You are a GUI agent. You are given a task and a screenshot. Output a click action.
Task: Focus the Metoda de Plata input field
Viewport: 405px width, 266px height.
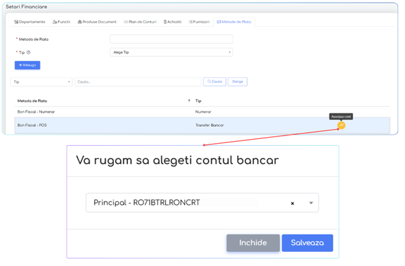(x=171, y=39)
